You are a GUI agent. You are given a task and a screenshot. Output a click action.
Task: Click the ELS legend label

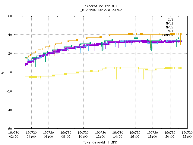click(x=170, y=19)
